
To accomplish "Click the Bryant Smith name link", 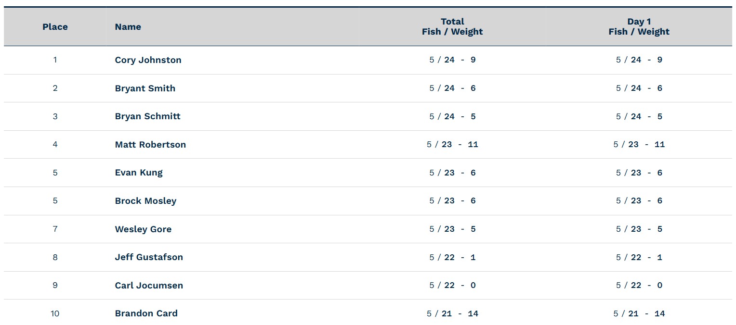I will point(145,88).
